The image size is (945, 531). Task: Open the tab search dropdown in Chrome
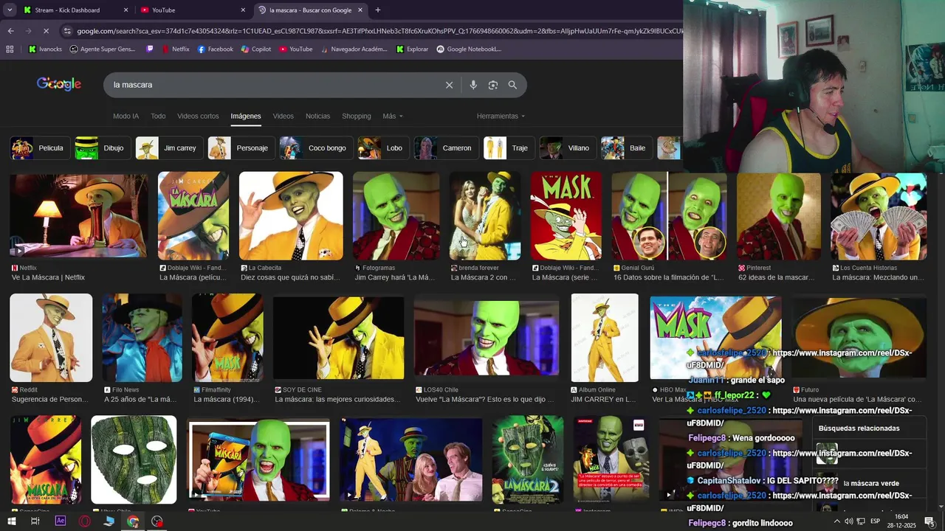click(x=10, y=10)
